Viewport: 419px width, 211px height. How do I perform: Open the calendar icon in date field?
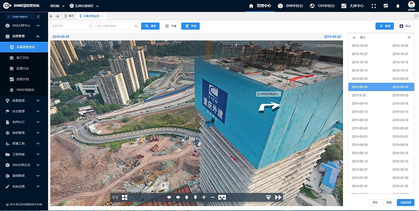(90, 26)
